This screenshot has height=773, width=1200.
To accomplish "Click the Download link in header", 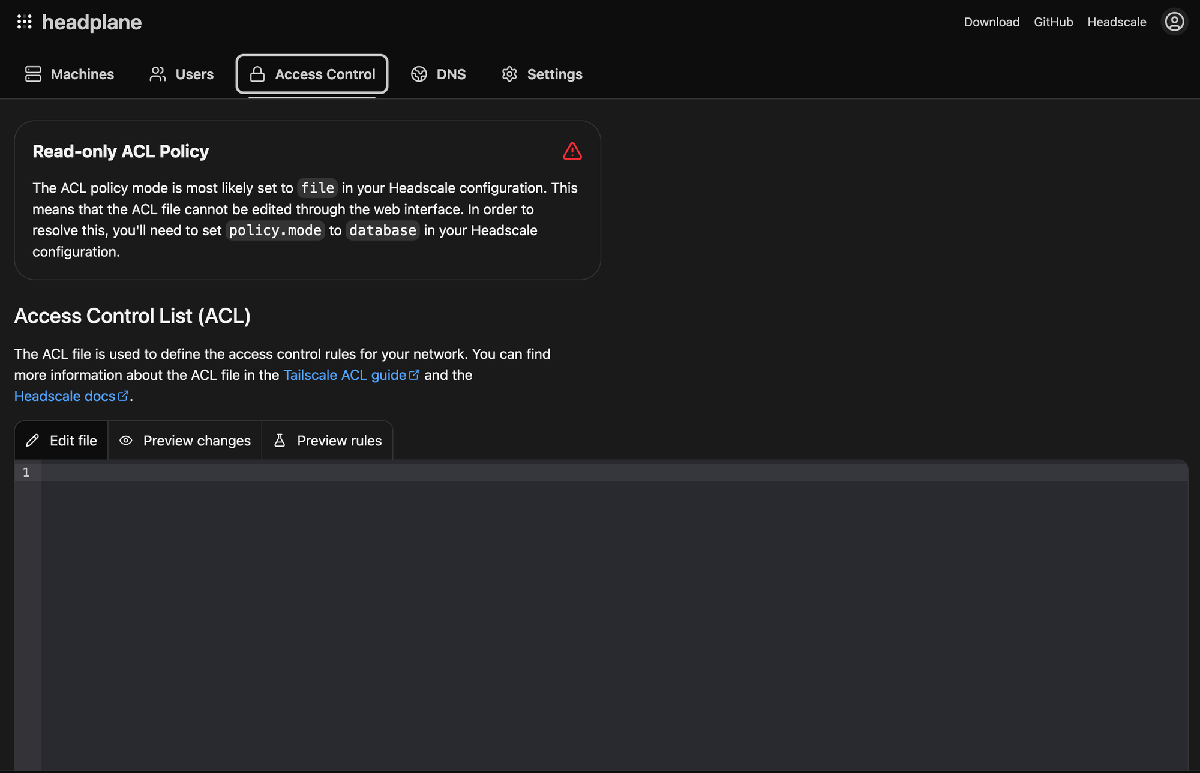I will pyautogui.click(x=991, y=22).
